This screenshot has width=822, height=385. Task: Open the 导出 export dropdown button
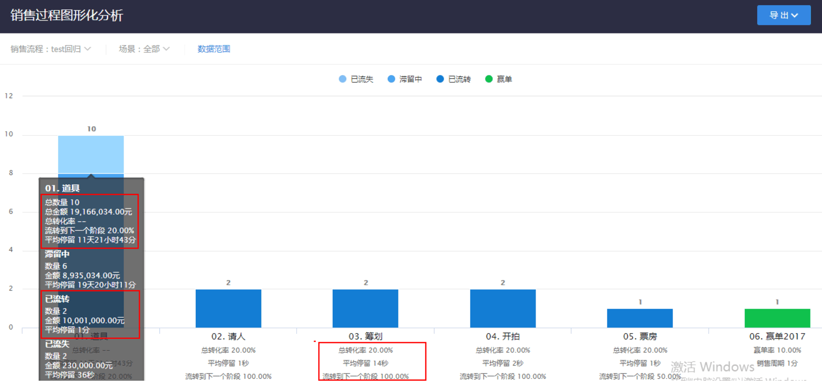[x=783, y=15]
